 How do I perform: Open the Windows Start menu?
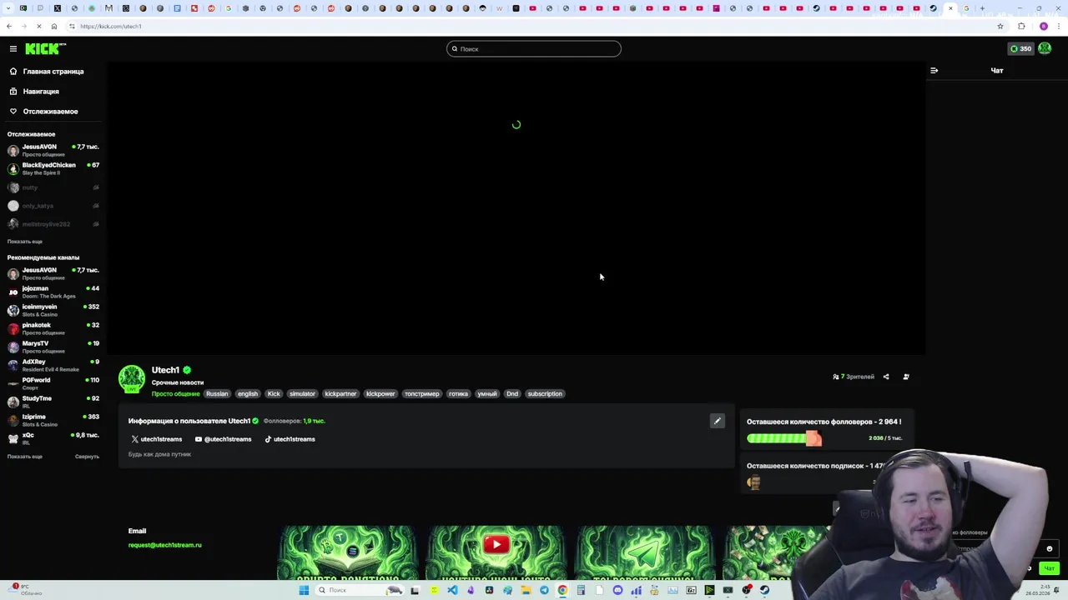[304, 590]
